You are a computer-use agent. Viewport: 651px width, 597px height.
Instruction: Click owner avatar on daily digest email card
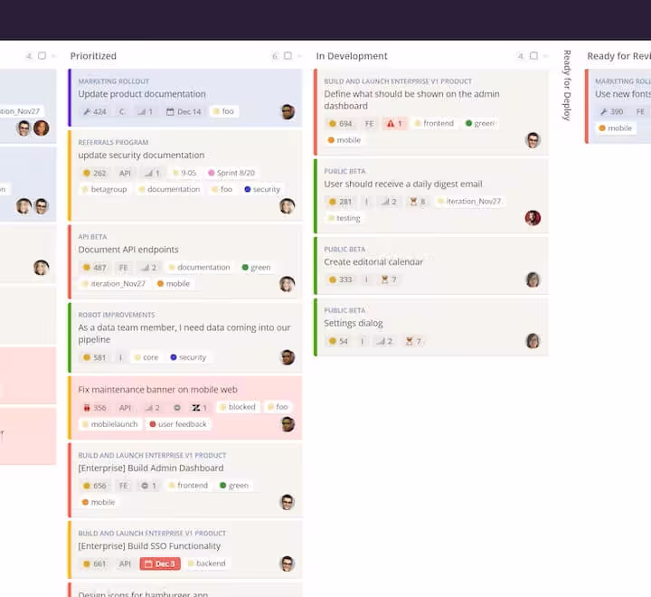tap(533, 218)
